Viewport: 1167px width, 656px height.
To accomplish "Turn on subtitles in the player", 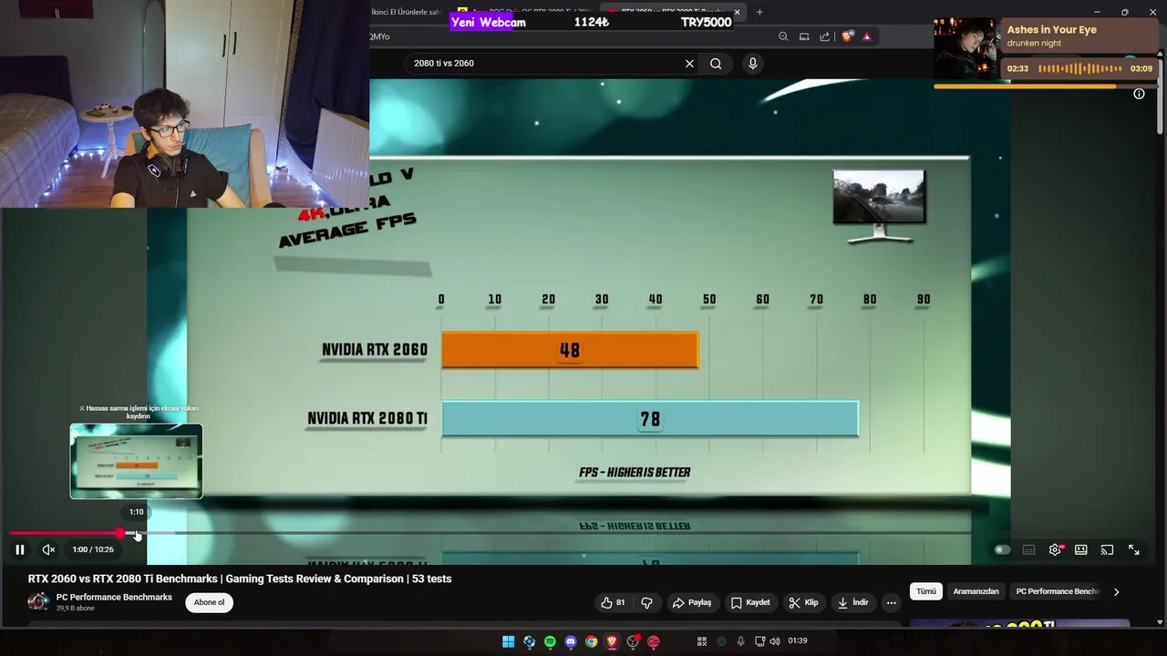I will click(1028, 549).
